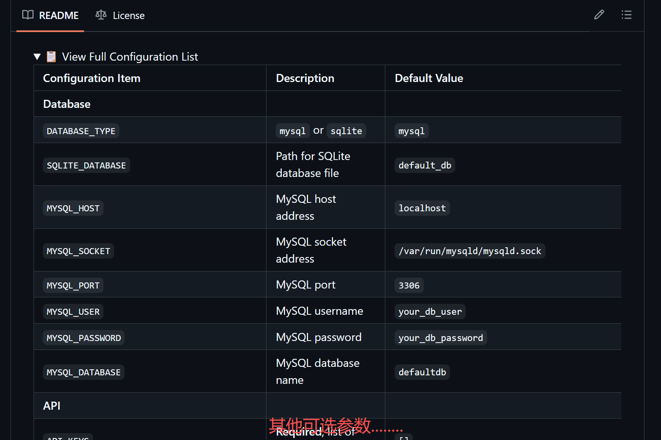The height and width of the screenshot is (440, 661).
Task: Collapse View Full Configuration List triangle
Action: tap(37, 57)
